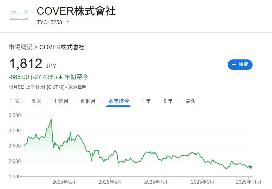Switch chart to 6 個月 range
272x189 pixels.
(x=88, y=101)
